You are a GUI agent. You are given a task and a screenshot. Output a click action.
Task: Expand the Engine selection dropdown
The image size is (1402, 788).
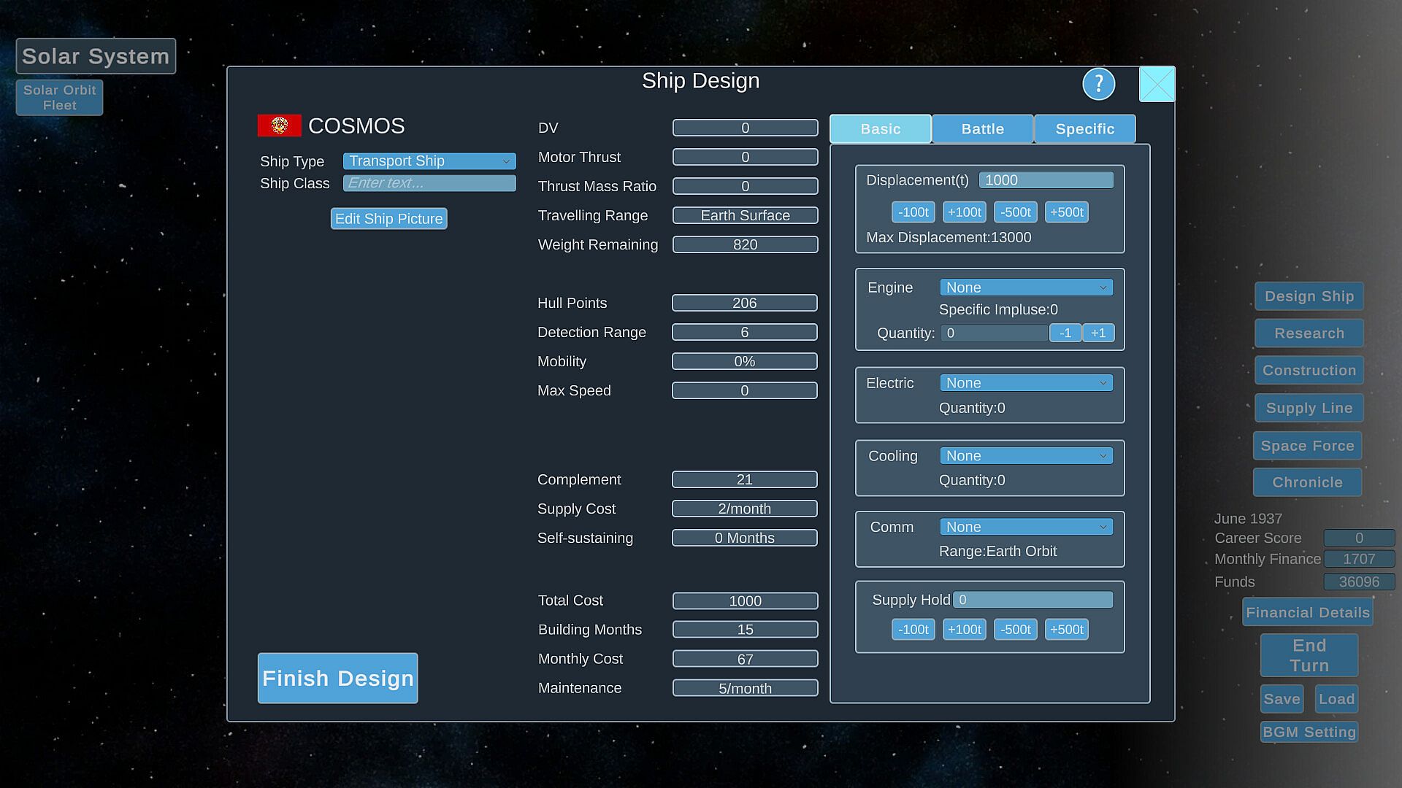click(x=1025, y=287)
